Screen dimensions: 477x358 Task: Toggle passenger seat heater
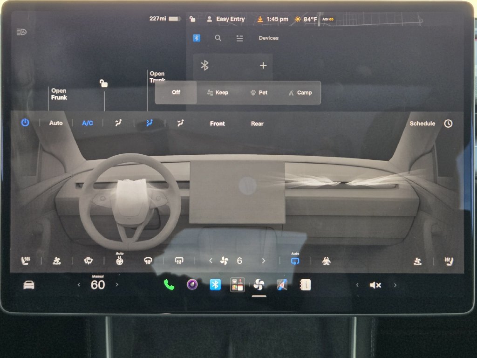449,261
